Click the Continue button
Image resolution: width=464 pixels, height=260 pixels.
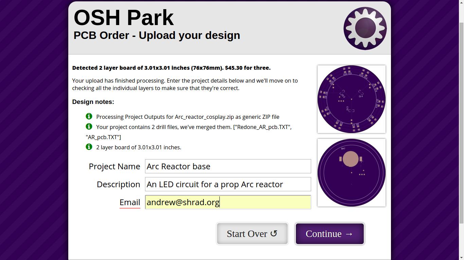point(330,234)
